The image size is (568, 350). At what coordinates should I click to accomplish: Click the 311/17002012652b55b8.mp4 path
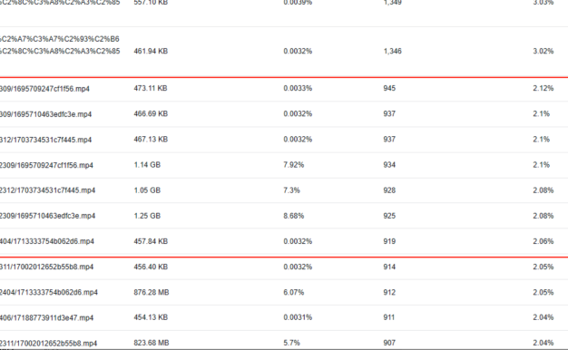(x=46, y=267)
